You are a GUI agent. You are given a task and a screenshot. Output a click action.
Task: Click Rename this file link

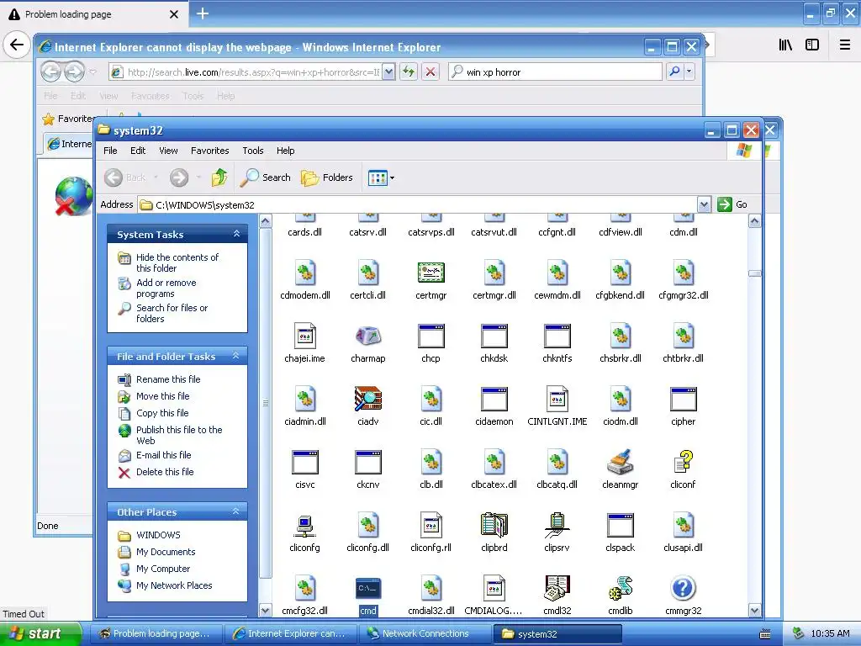pos(168,379)
